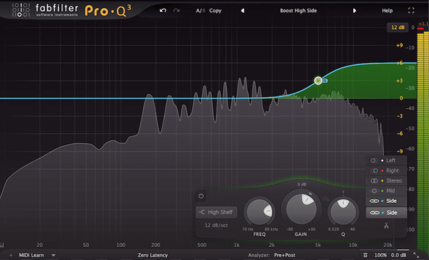Image resolution: width=429 pixels, height=260 pixels.
Task: Click the output level meter
Action: (422, 141)
